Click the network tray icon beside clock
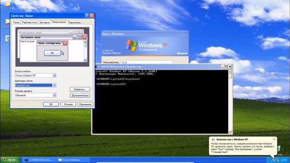This screenshot has width=290, height=163. 278,160
